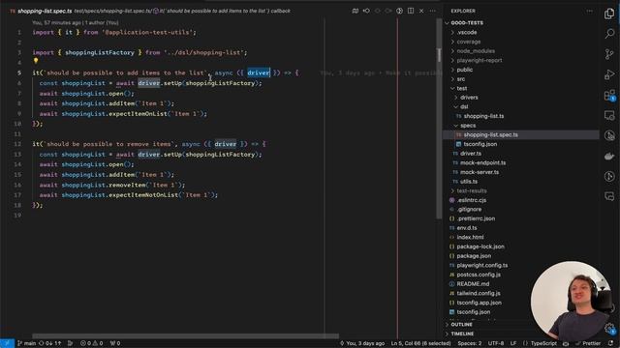Image resolution: width=620 pixels, height=348 pixels.
Task: Split the editor to the right
Action: [411, 11]
